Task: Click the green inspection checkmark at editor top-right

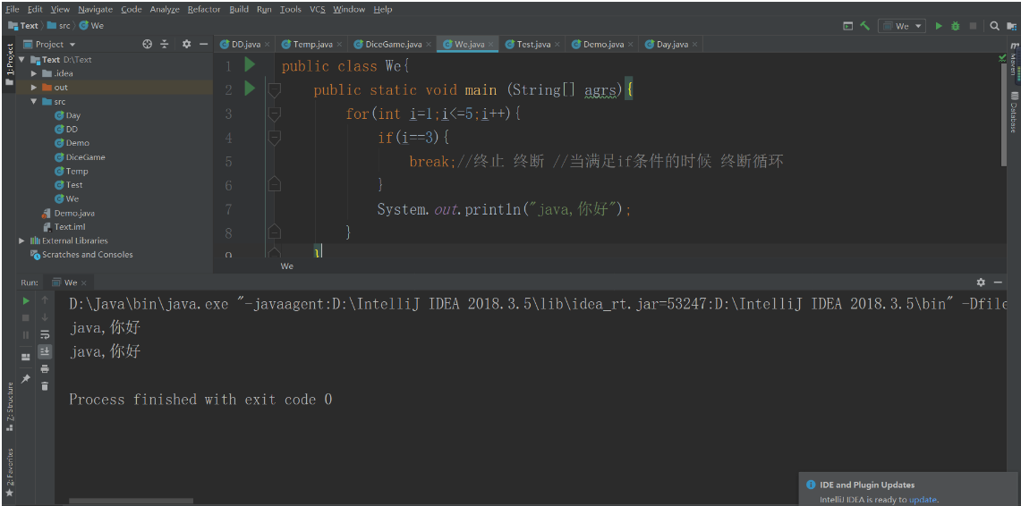Action: click(x=1003, y=58)
